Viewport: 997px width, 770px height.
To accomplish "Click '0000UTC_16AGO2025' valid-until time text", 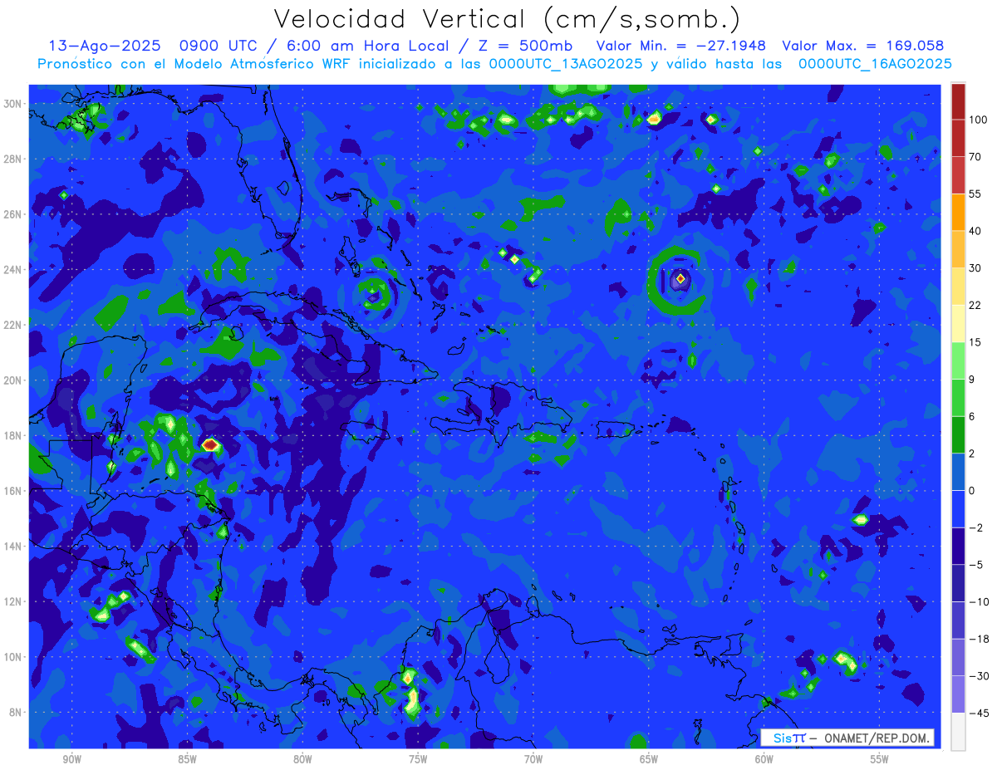I will 875,64.
